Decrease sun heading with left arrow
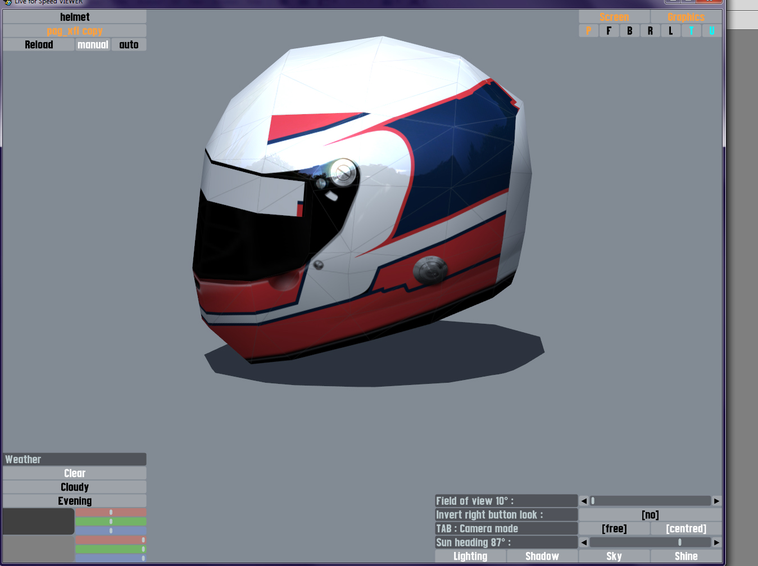This screenshot has height=566, width=758. click(x=584, y=542)
